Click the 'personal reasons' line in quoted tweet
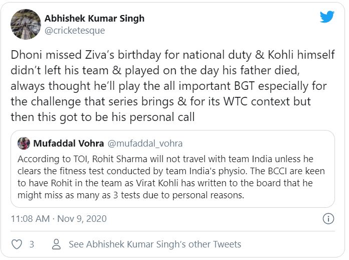 (x=130, y=195)
